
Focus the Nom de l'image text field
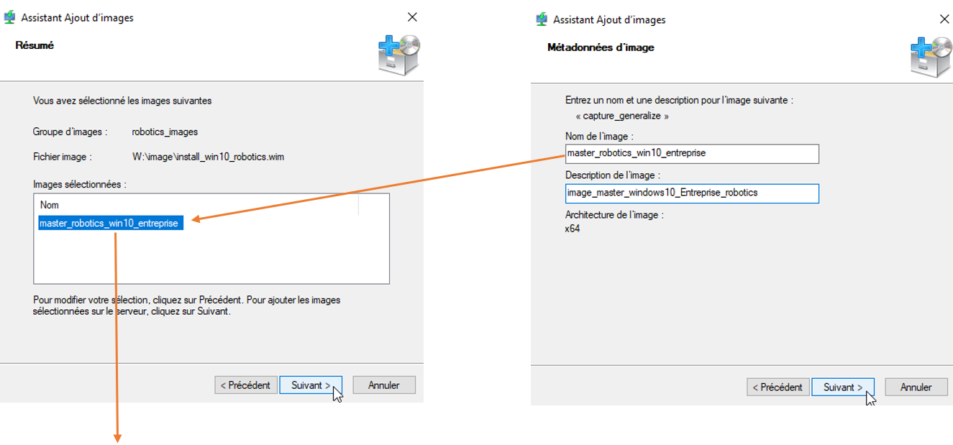tap(692, 153)
